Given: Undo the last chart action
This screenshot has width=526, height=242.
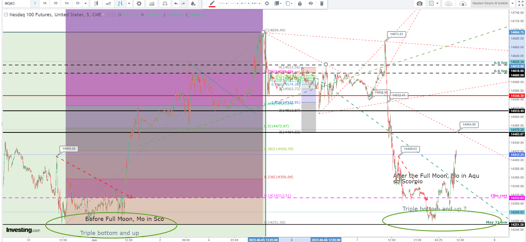Looking at the screenshot, I should click(x=176, y=3).
